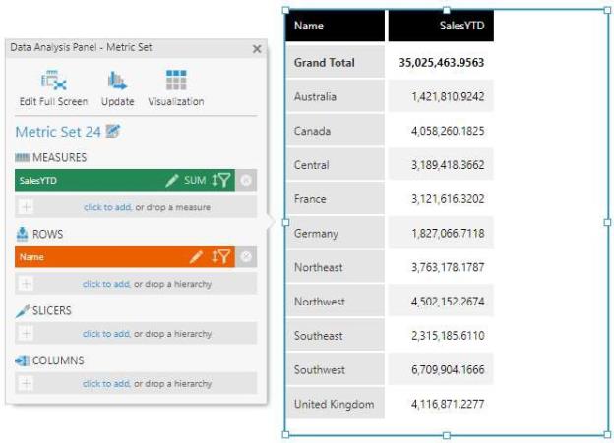Select the SalesYTD column header
This screenshot has height=443, width=614.
440,26
